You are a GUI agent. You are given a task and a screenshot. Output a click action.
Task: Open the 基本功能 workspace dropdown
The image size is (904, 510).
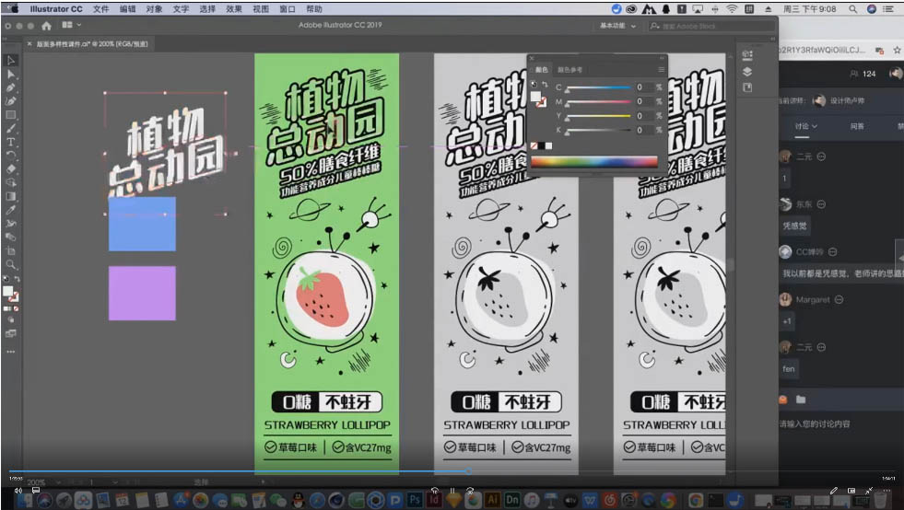(x=617, y=26)
